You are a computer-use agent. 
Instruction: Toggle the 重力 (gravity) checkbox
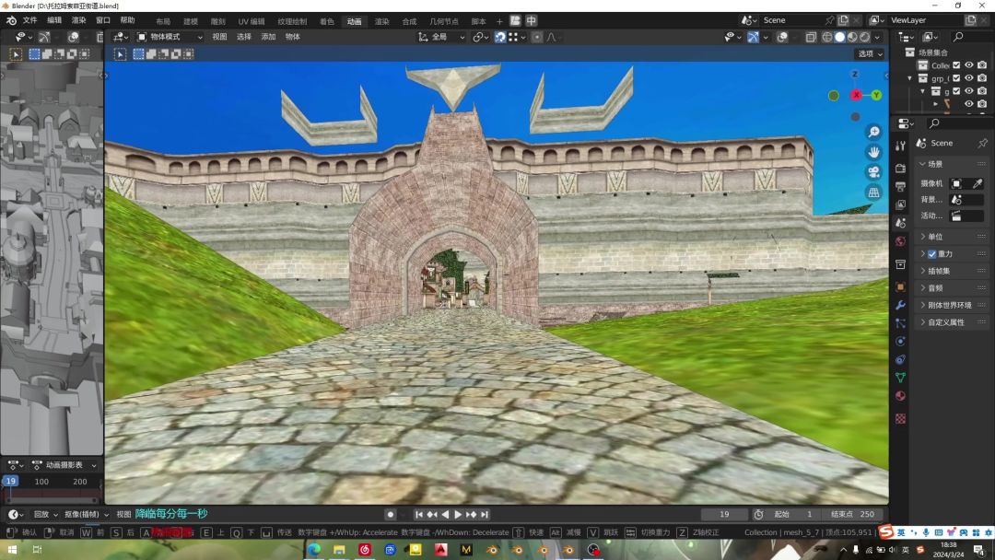[x=931, y=254]
